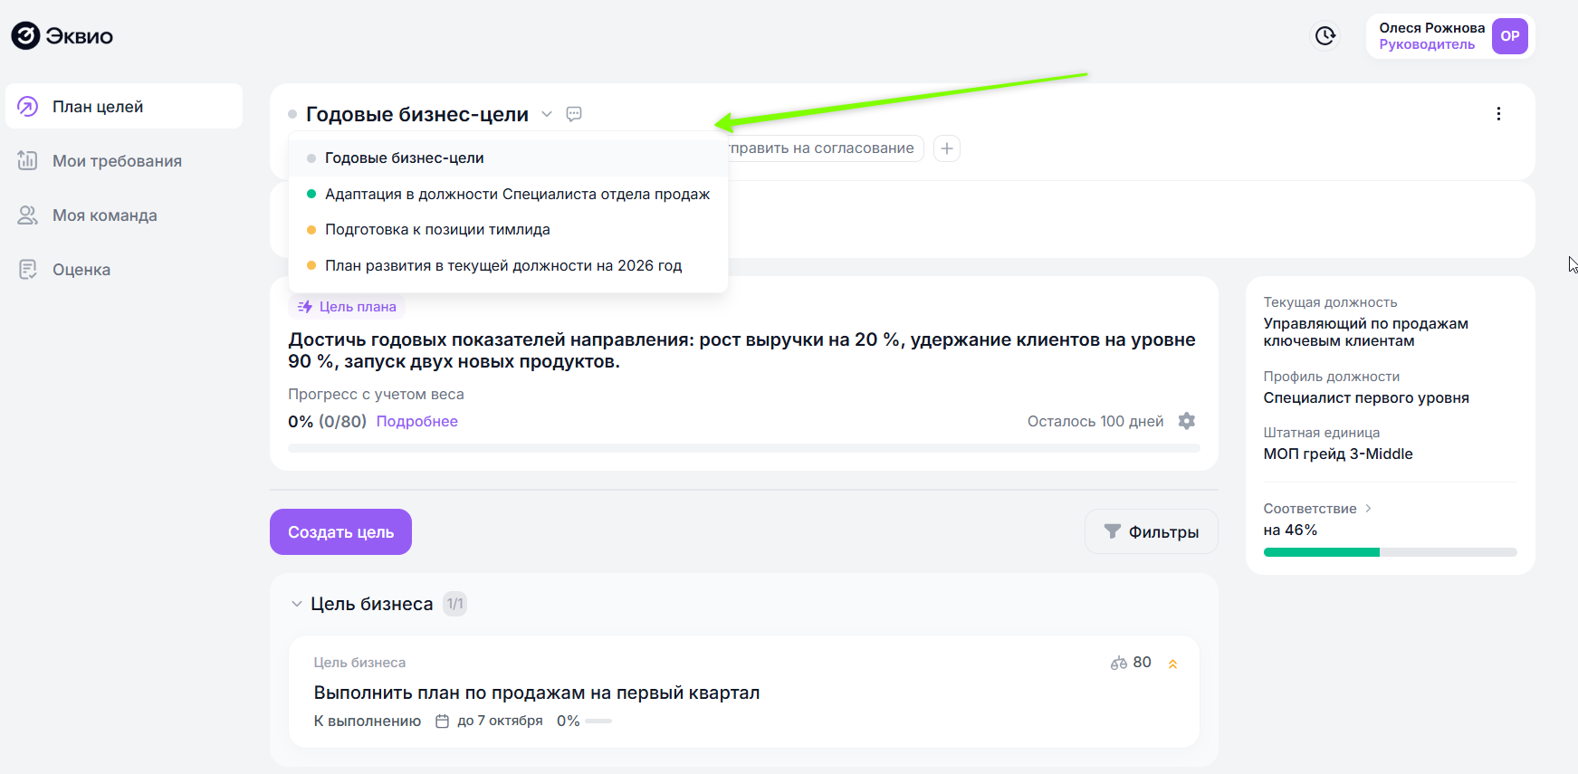Open the Фильтры button
This screenshot has height=774, width=1578.
click(x=1151, y=532)
